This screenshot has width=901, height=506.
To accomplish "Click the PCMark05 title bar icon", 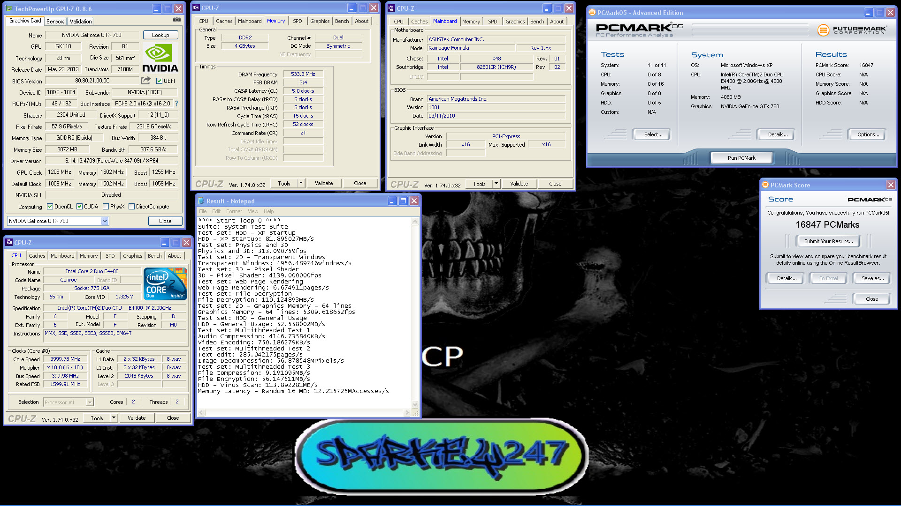I will pos(592,13).
